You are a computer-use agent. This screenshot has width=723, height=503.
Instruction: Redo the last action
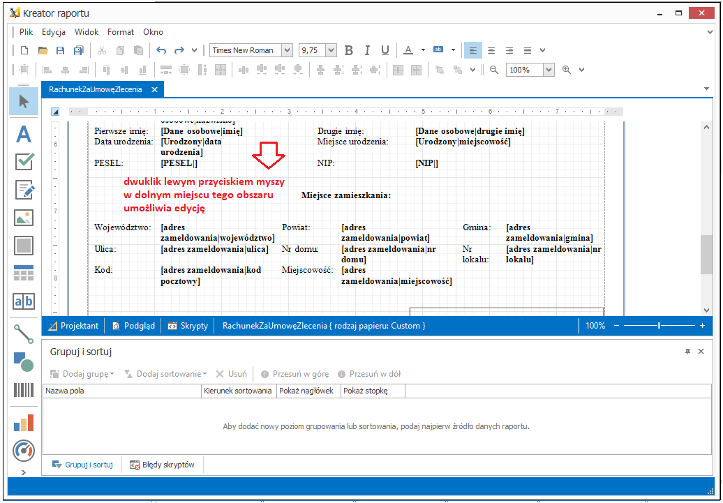pos(179,50)
